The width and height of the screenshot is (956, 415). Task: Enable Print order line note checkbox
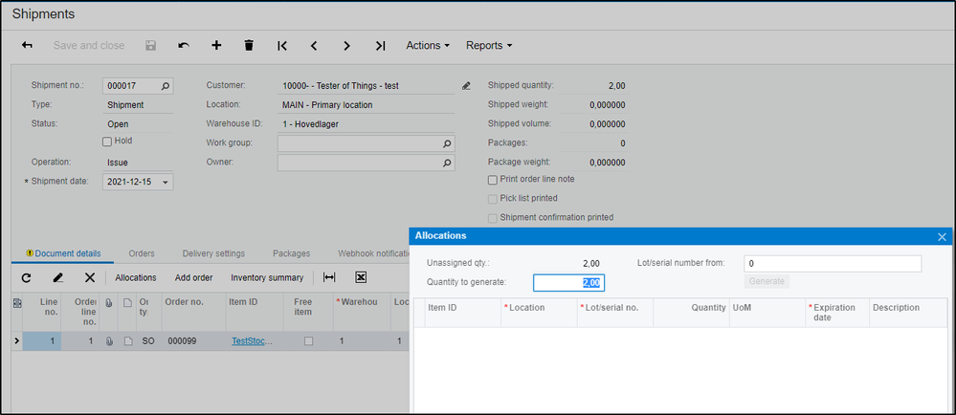click(x=493, y=180)
